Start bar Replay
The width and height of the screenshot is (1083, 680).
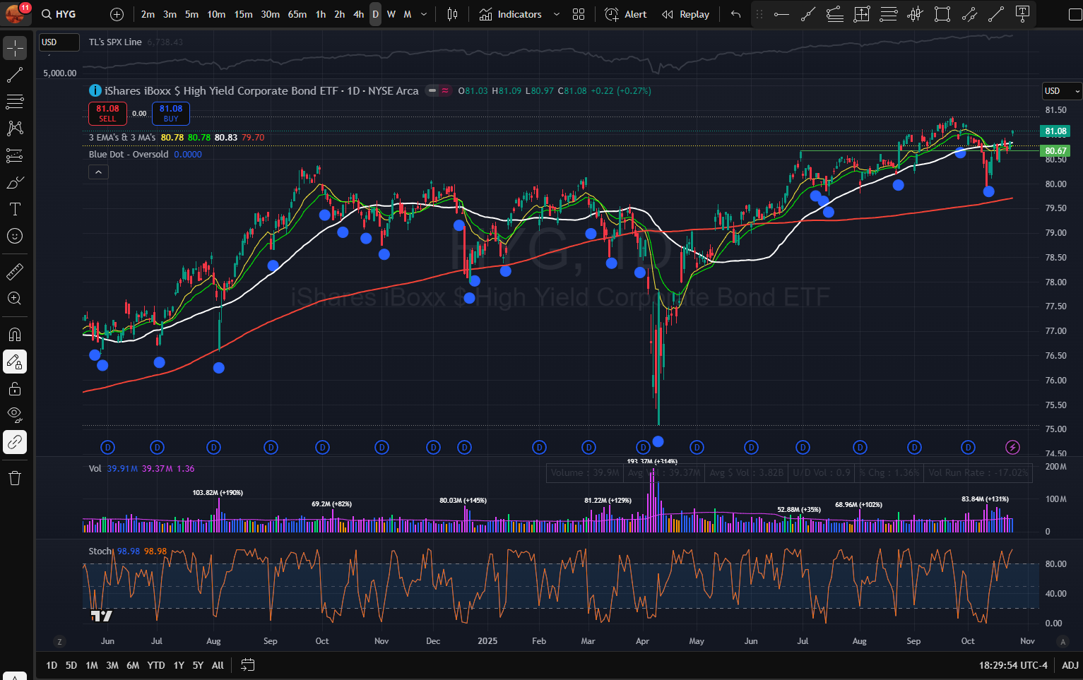(685, 14)
